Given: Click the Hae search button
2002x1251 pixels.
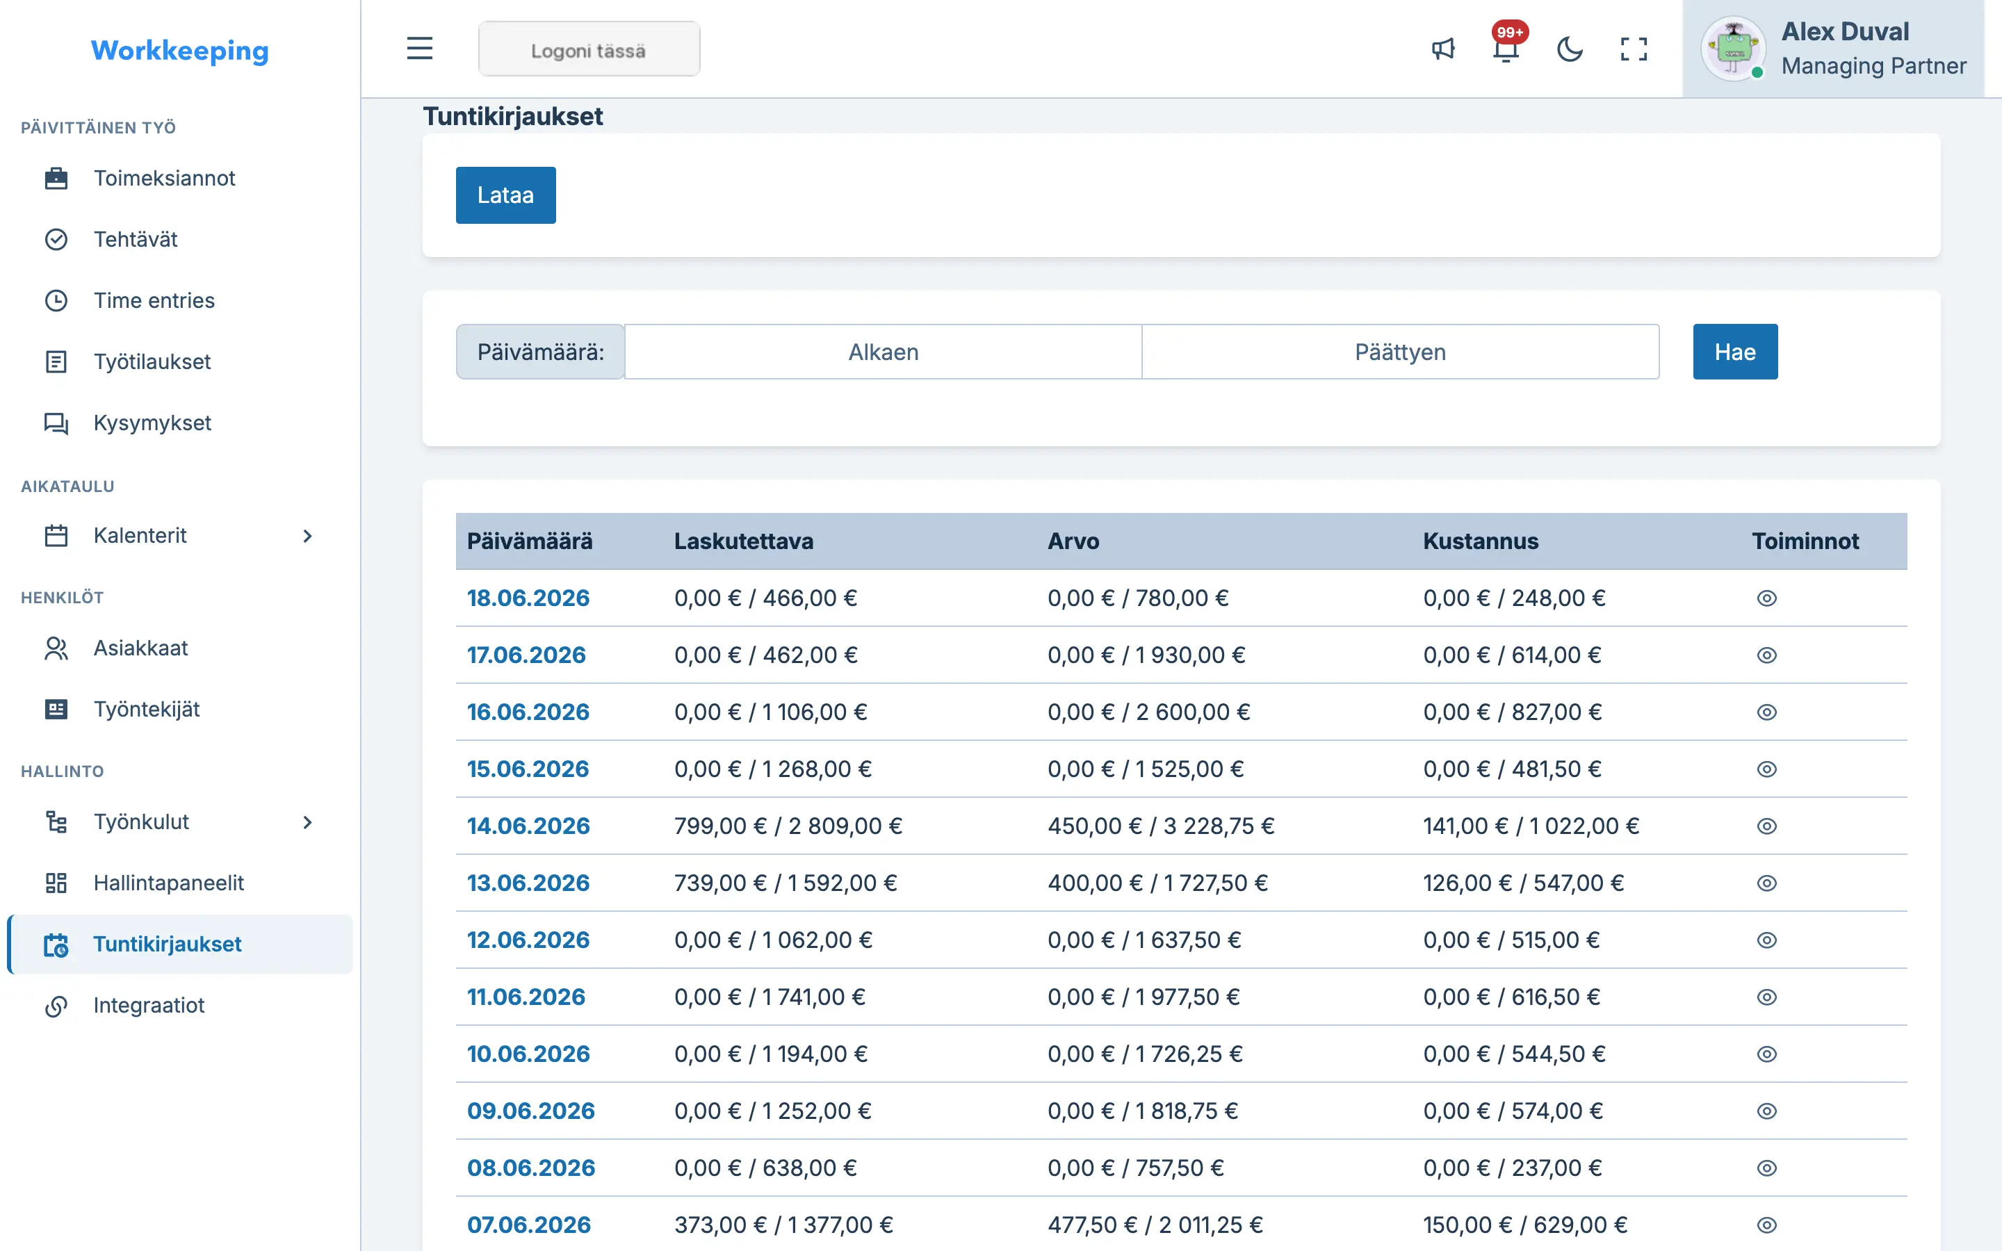Looking at the screenshot, I should [1735, 352].
